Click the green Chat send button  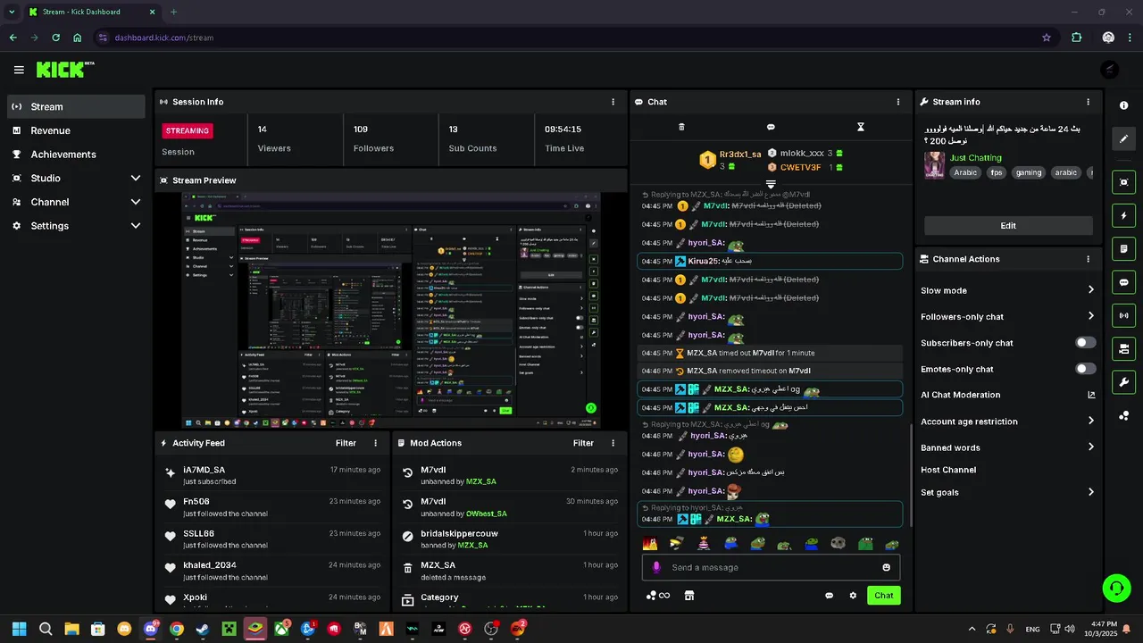pos(883,596)
